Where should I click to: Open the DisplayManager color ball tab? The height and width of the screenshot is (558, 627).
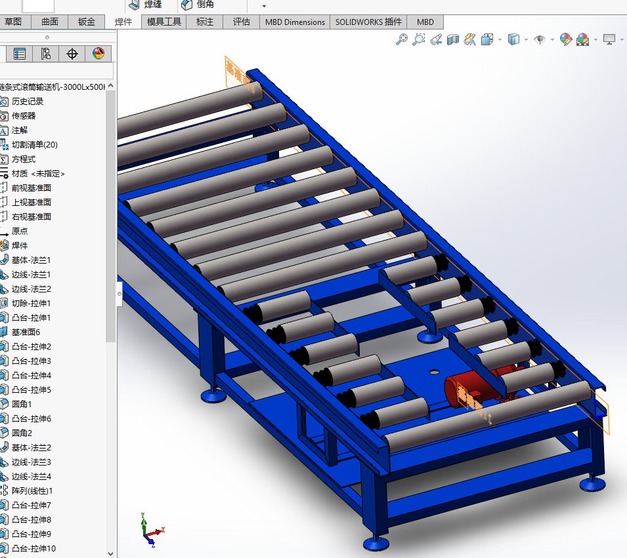tap(98, 54)
